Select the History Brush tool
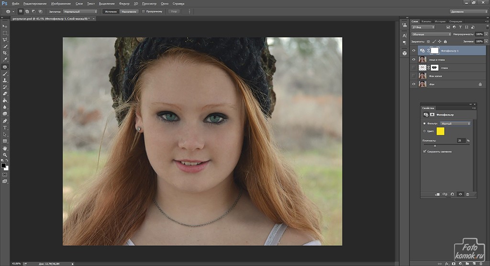490x266 pixels. coord(5,87)
